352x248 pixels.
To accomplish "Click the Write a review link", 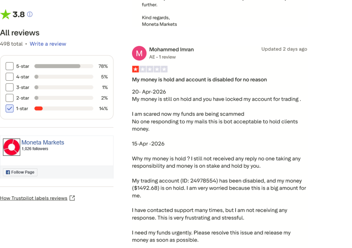I will [x=48, y=44].
